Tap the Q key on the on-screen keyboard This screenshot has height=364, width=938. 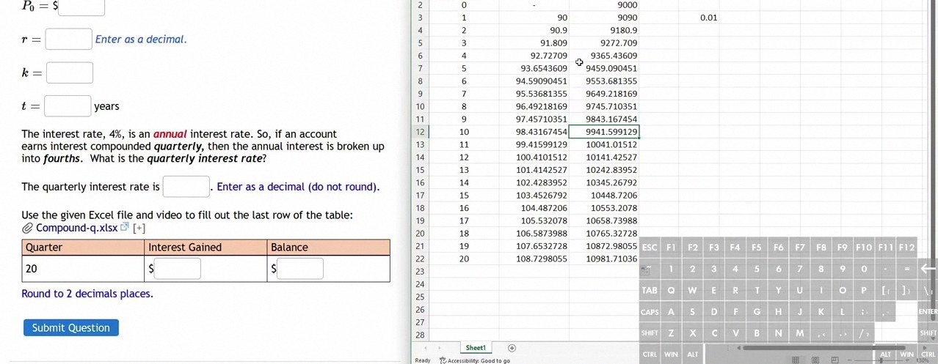[x=671, y=290]
